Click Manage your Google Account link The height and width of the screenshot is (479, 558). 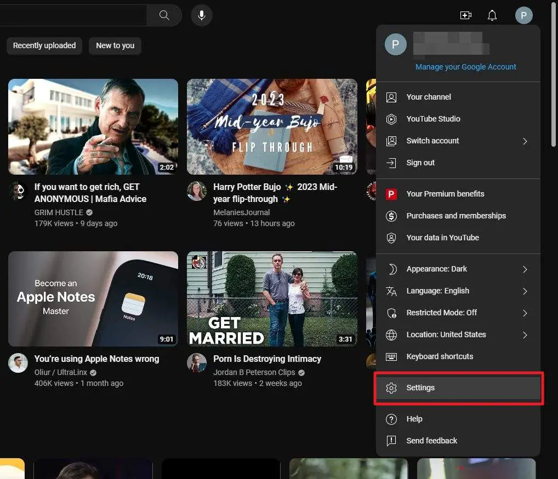coord(465,67)
